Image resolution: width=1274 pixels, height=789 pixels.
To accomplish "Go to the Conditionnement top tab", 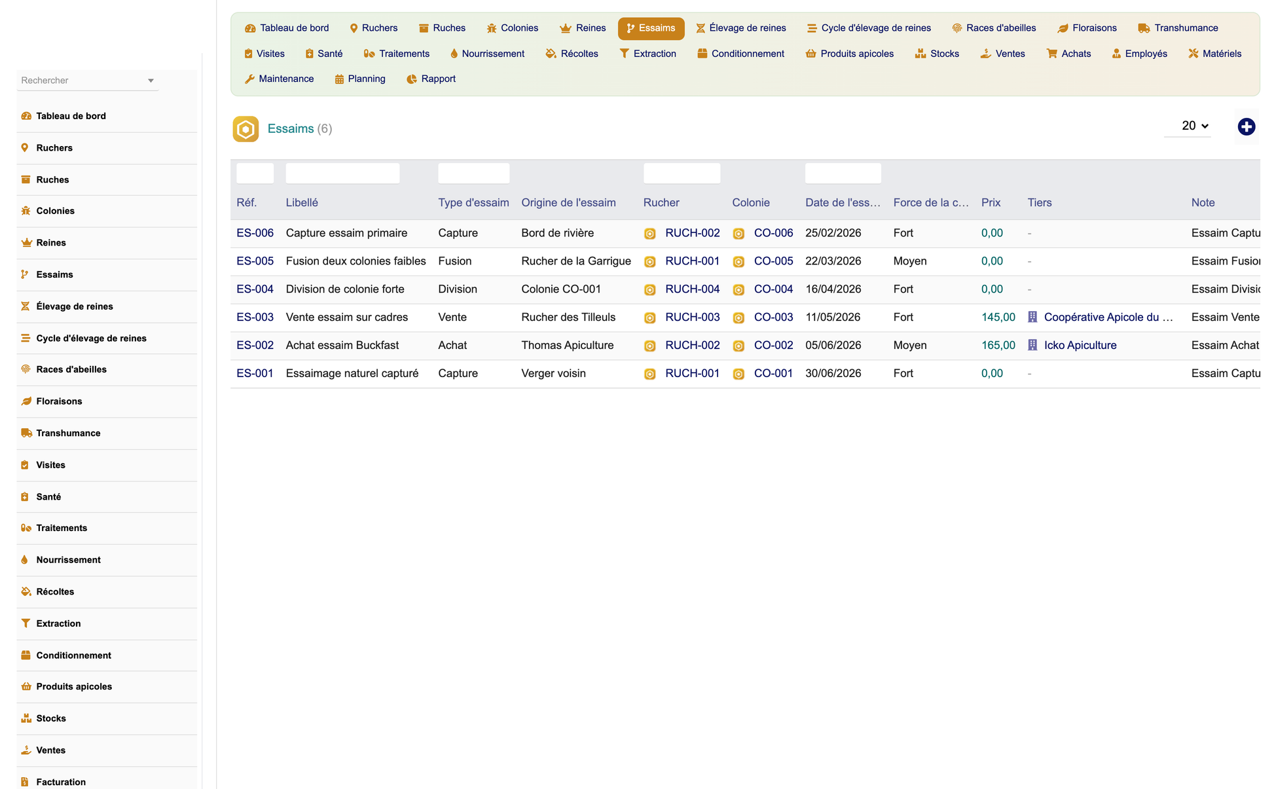I will tap(740, 54).
